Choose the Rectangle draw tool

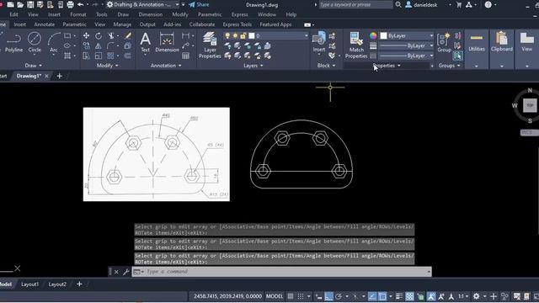[67, 35]
